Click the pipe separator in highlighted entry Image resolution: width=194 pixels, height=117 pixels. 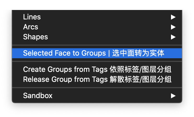pos(109,53)
